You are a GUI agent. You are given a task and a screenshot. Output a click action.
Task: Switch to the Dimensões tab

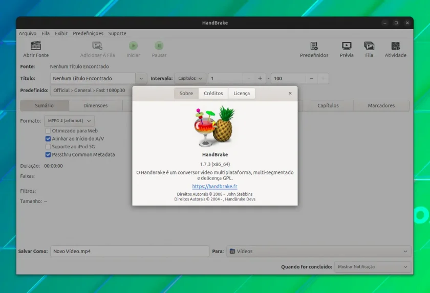tap(95, 105)
